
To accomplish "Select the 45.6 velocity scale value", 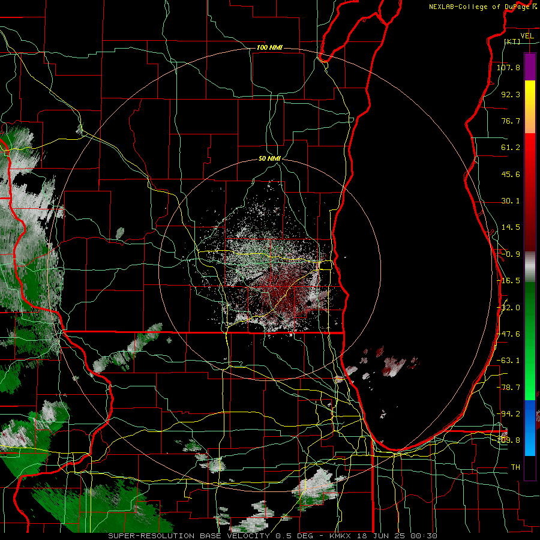I will point(511,174).
